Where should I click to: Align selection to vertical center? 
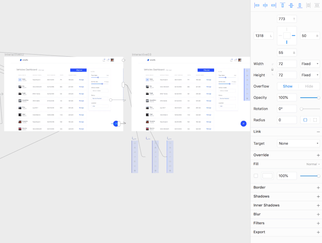pos(291,5)
